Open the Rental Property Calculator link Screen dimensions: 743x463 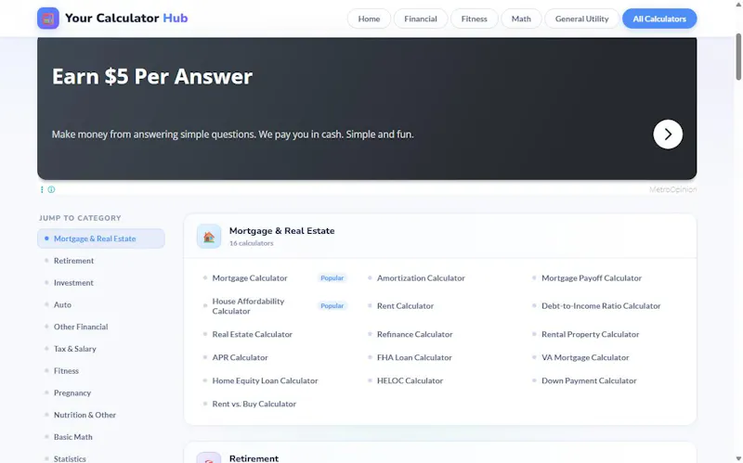click(591, 334)
